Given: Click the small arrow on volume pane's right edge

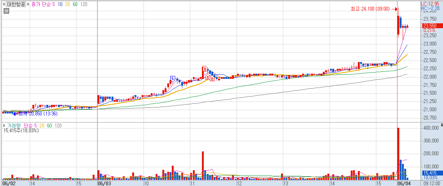Looking at the screenshot, I should coord(442,125).
